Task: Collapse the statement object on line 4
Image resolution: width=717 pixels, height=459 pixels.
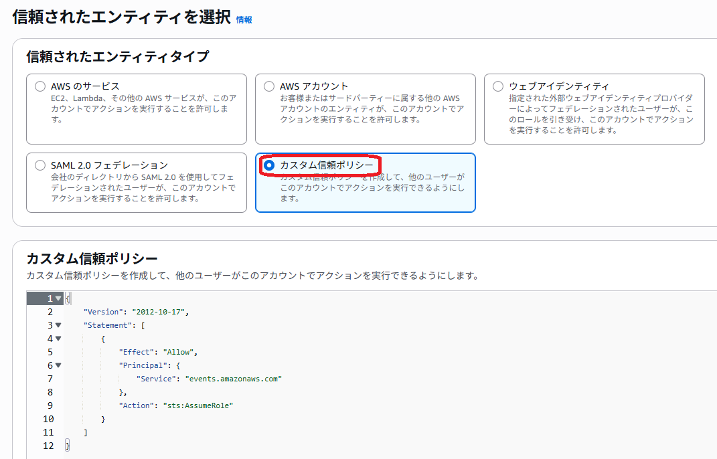Action: [x=58, y=338]
